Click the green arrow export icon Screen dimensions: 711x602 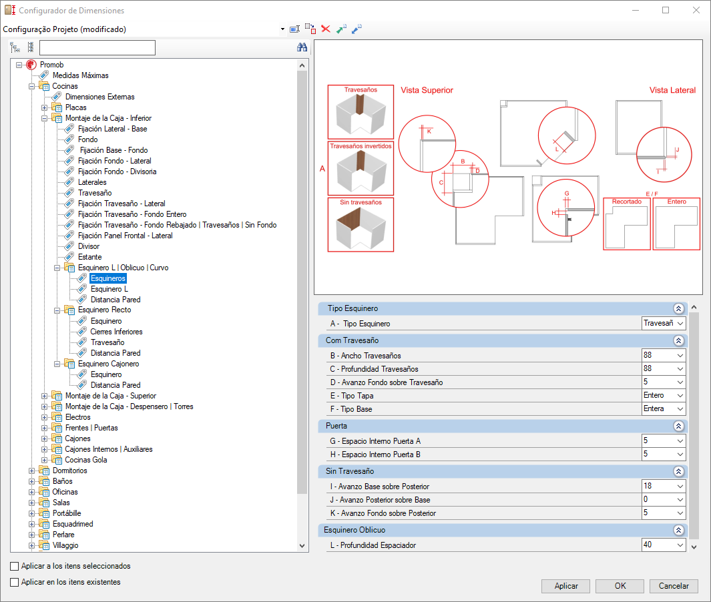[341, 29]
